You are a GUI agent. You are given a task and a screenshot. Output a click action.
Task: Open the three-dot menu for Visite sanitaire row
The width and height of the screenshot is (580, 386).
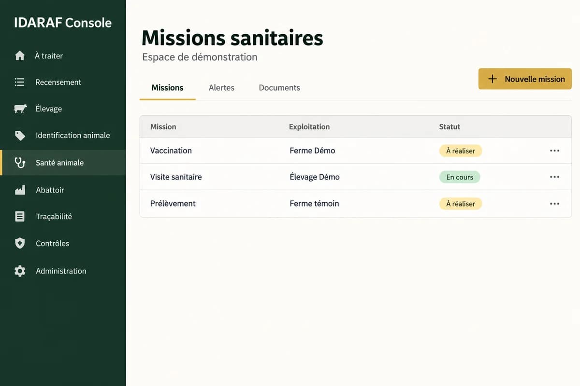click(x=554, y=177)
